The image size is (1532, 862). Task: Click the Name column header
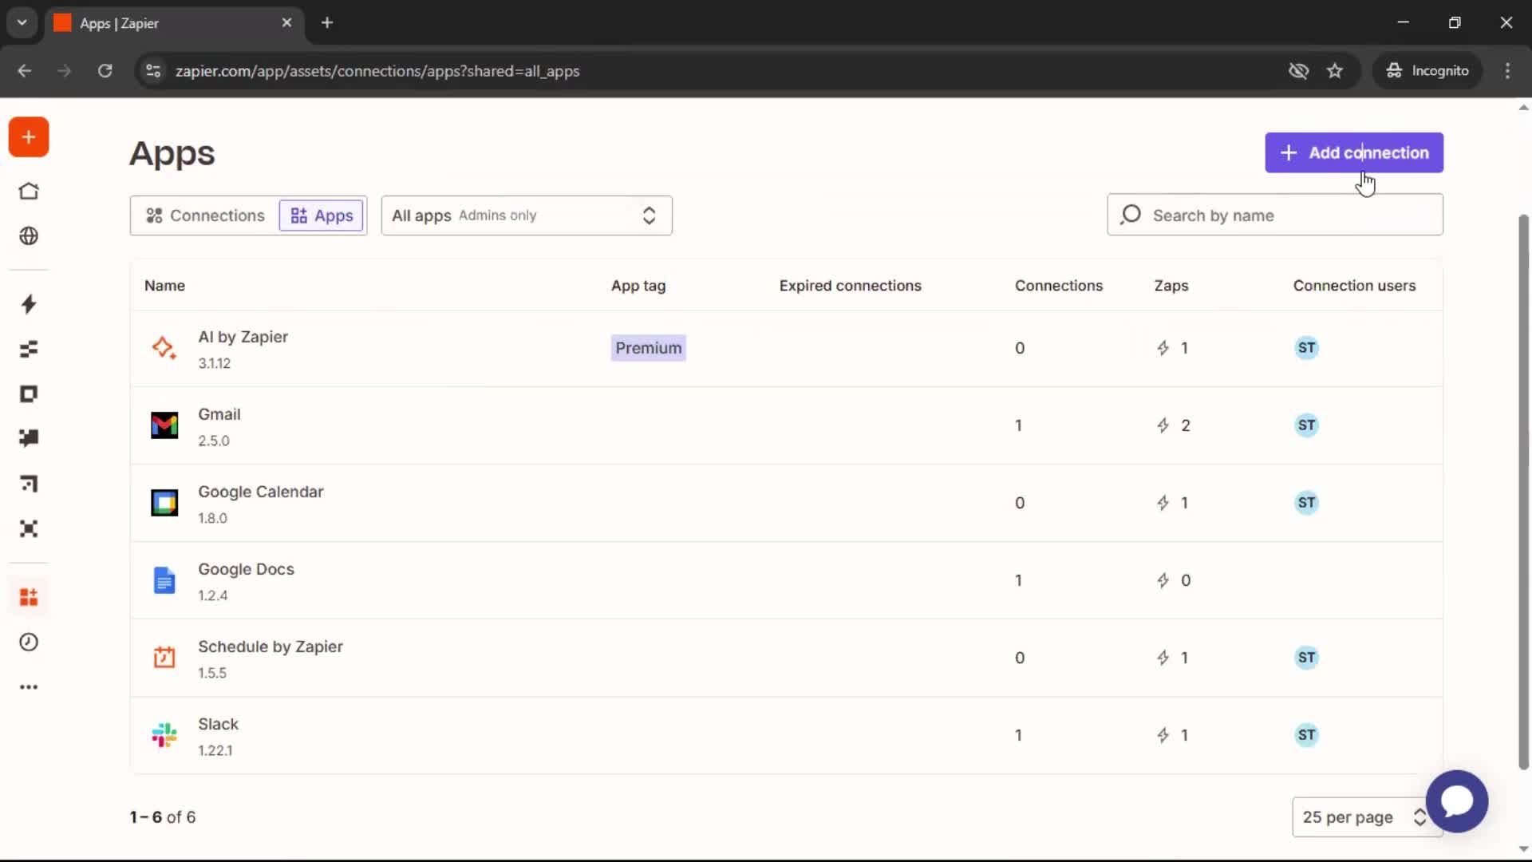click(164, 286)
